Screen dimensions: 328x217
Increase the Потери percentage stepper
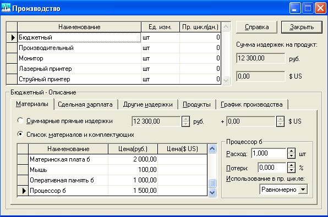291,165
